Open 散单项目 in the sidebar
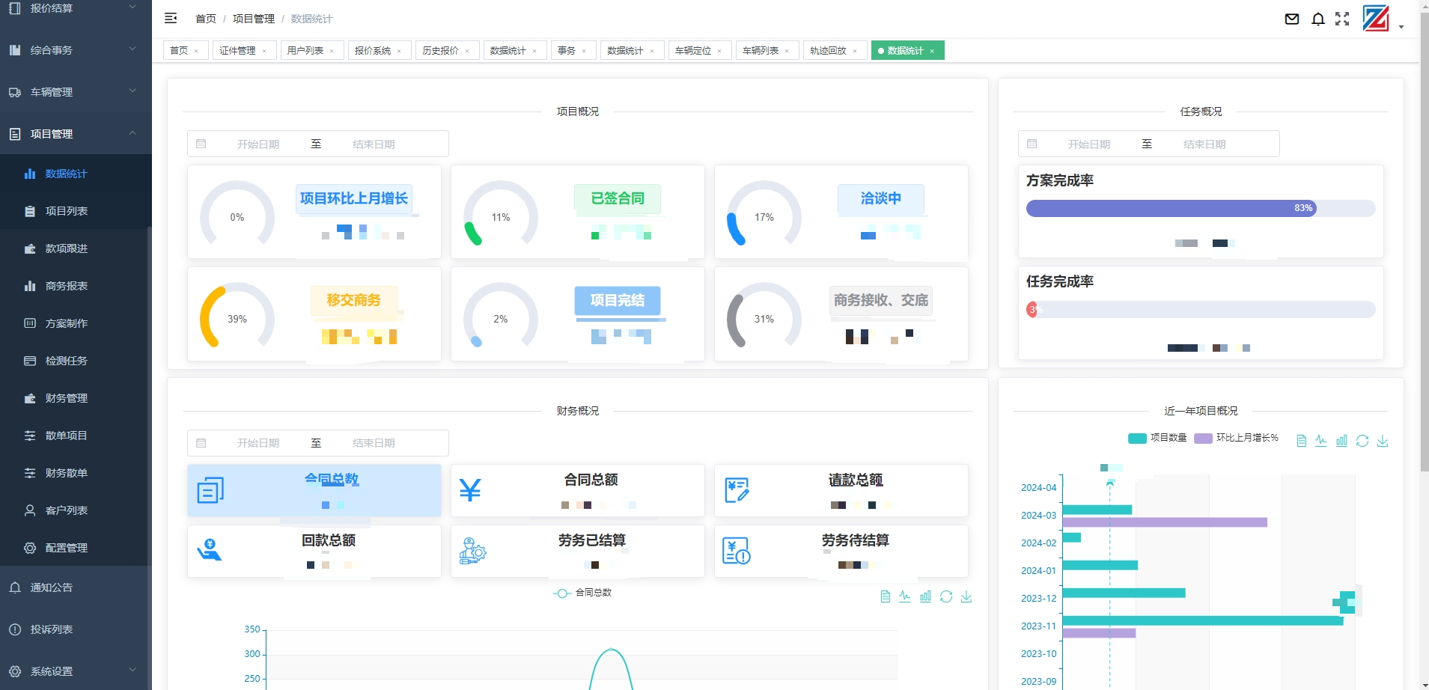The image size is (1429, 690). click(x=76, y=436)
